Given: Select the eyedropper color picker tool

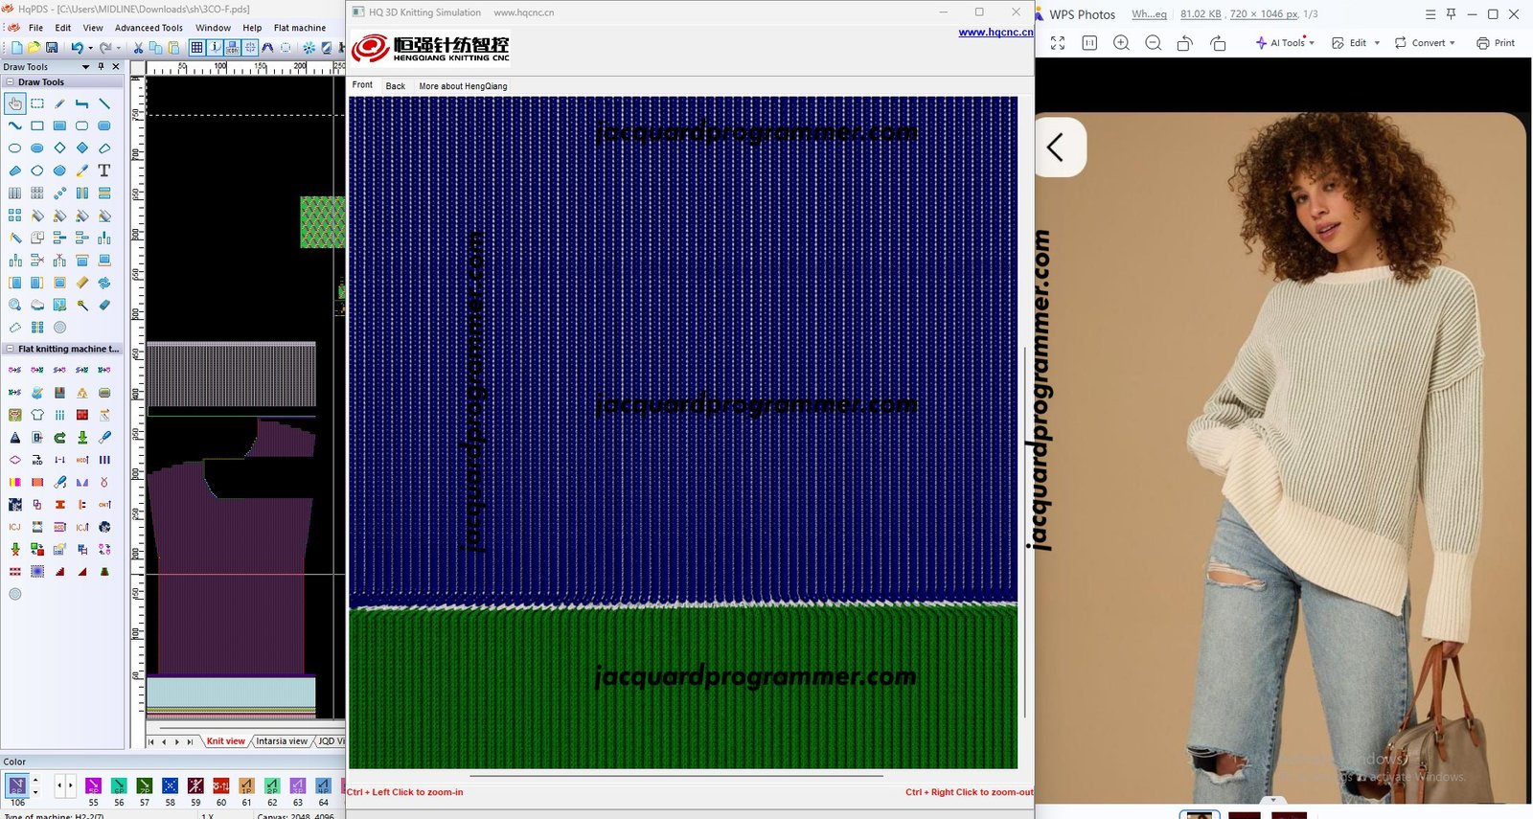Looking at the screenshot, I should point(82,171).
